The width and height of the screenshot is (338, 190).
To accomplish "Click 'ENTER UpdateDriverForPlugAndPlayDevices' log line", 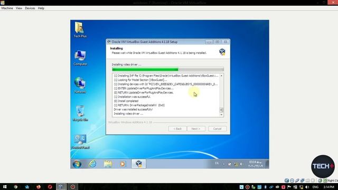I will pos(144,88).
